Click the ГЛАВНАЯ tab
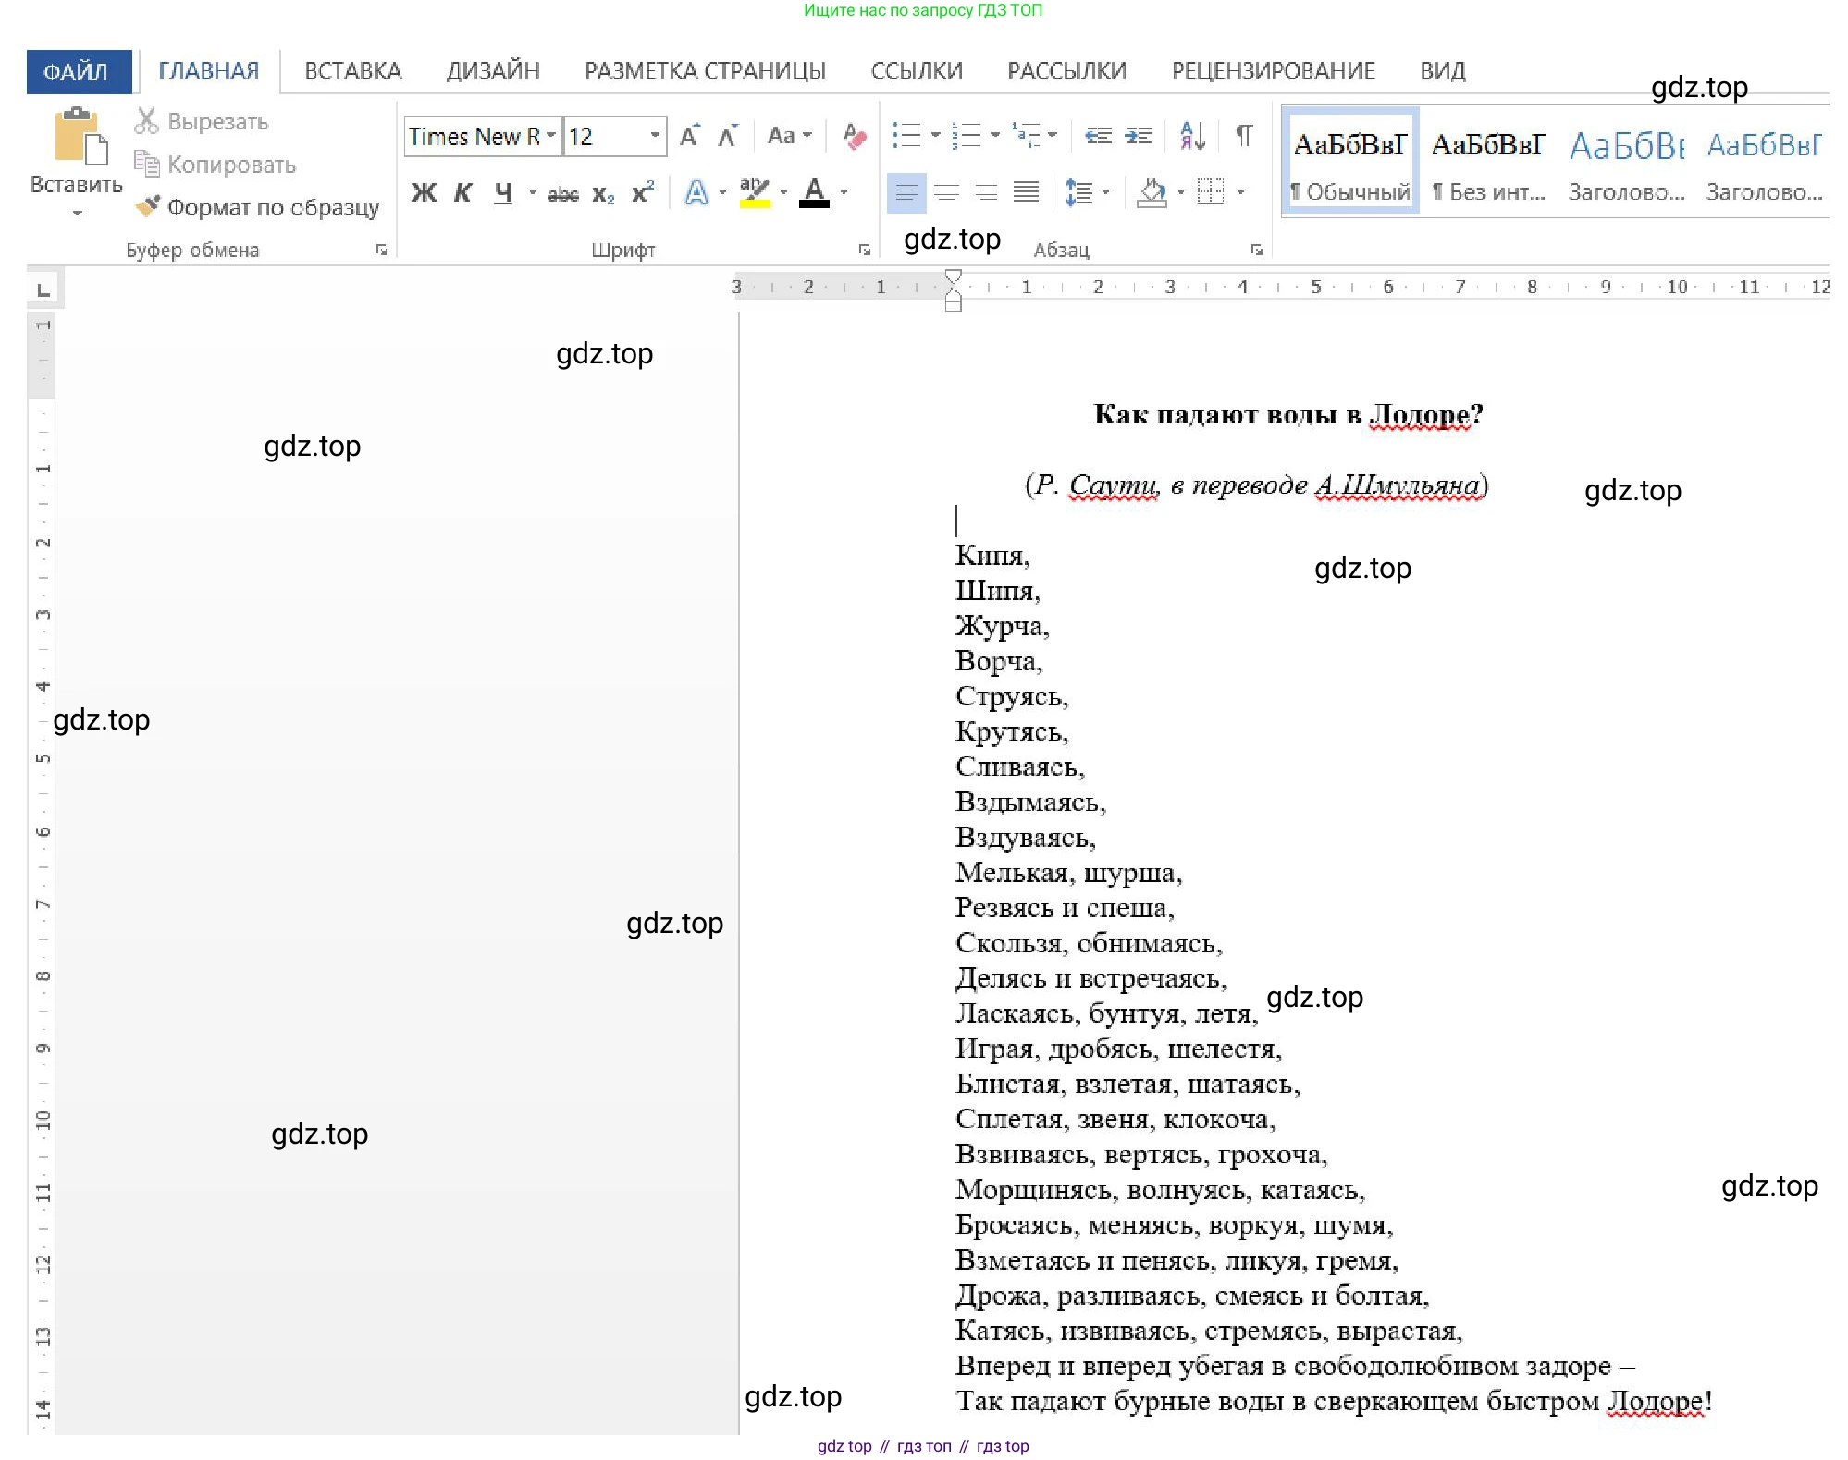This screenshot has height=1460, width=1848. (209, 71)
